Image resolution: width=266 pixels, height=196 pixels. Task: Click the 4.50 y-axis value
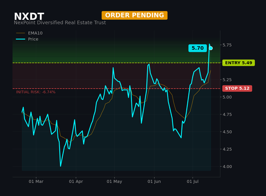click(227, 132)
